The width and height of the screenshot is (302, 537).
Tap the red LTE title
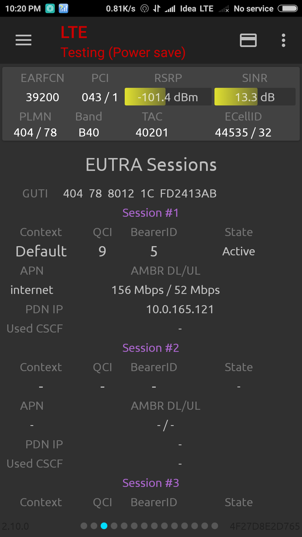(74, 32)
